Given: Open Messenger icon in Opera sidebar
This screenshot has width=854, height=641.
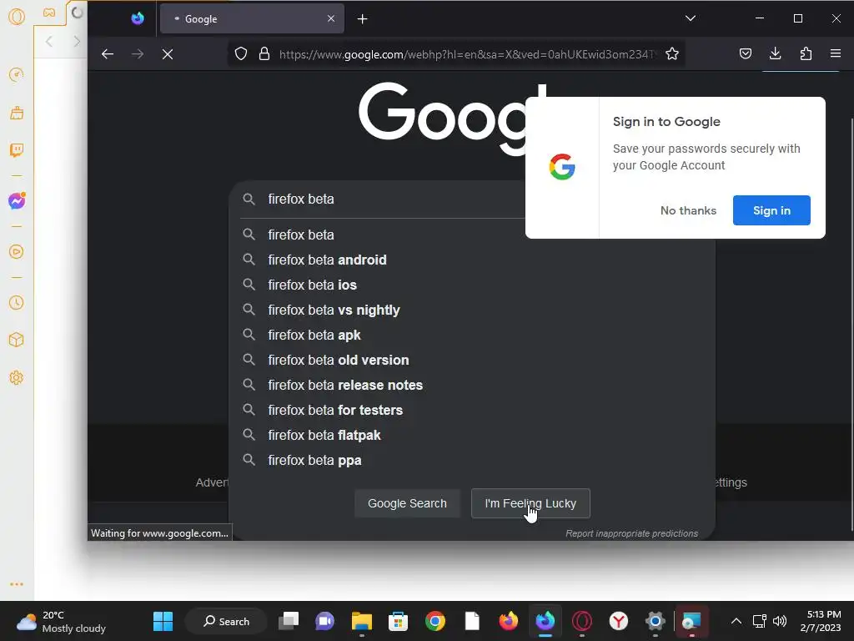Looking at the screenshot, I should [17, 201].
